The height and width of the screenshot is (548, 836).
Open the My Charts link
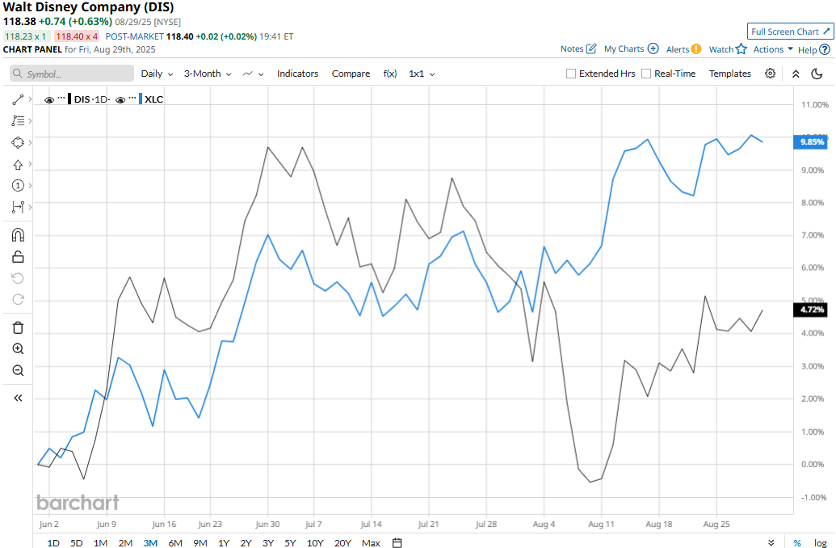tap(624, 48)
